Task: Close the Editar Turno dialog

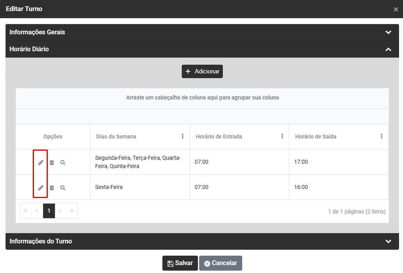Action: tap(396, 9)
